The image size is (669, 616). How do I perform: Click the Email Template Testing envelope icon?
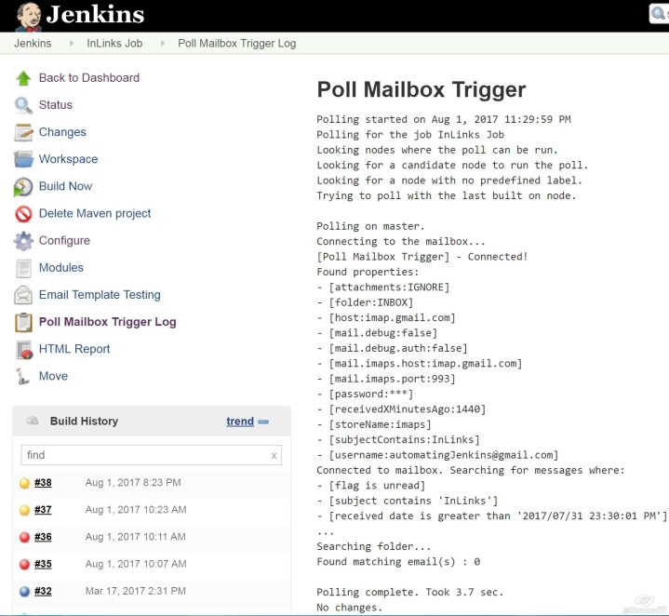[x=23, y=295]
